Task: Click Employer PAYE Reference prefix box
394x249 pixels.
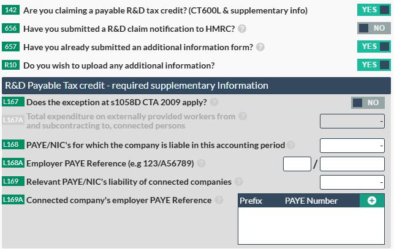Action: 297,164
